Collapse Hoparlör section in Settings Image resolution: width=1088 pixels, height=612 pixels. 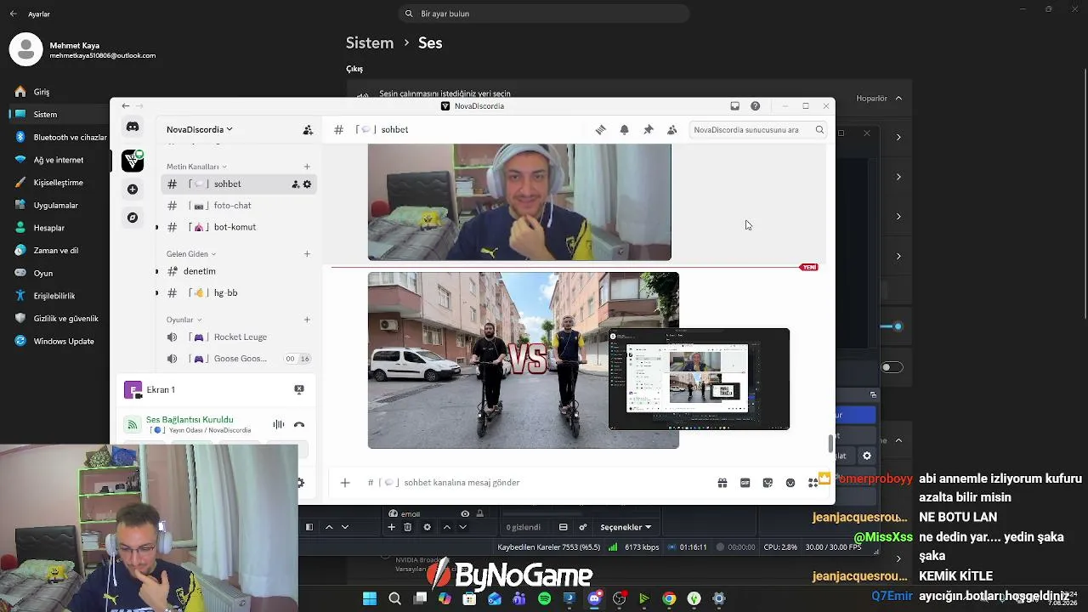[898, 98]
